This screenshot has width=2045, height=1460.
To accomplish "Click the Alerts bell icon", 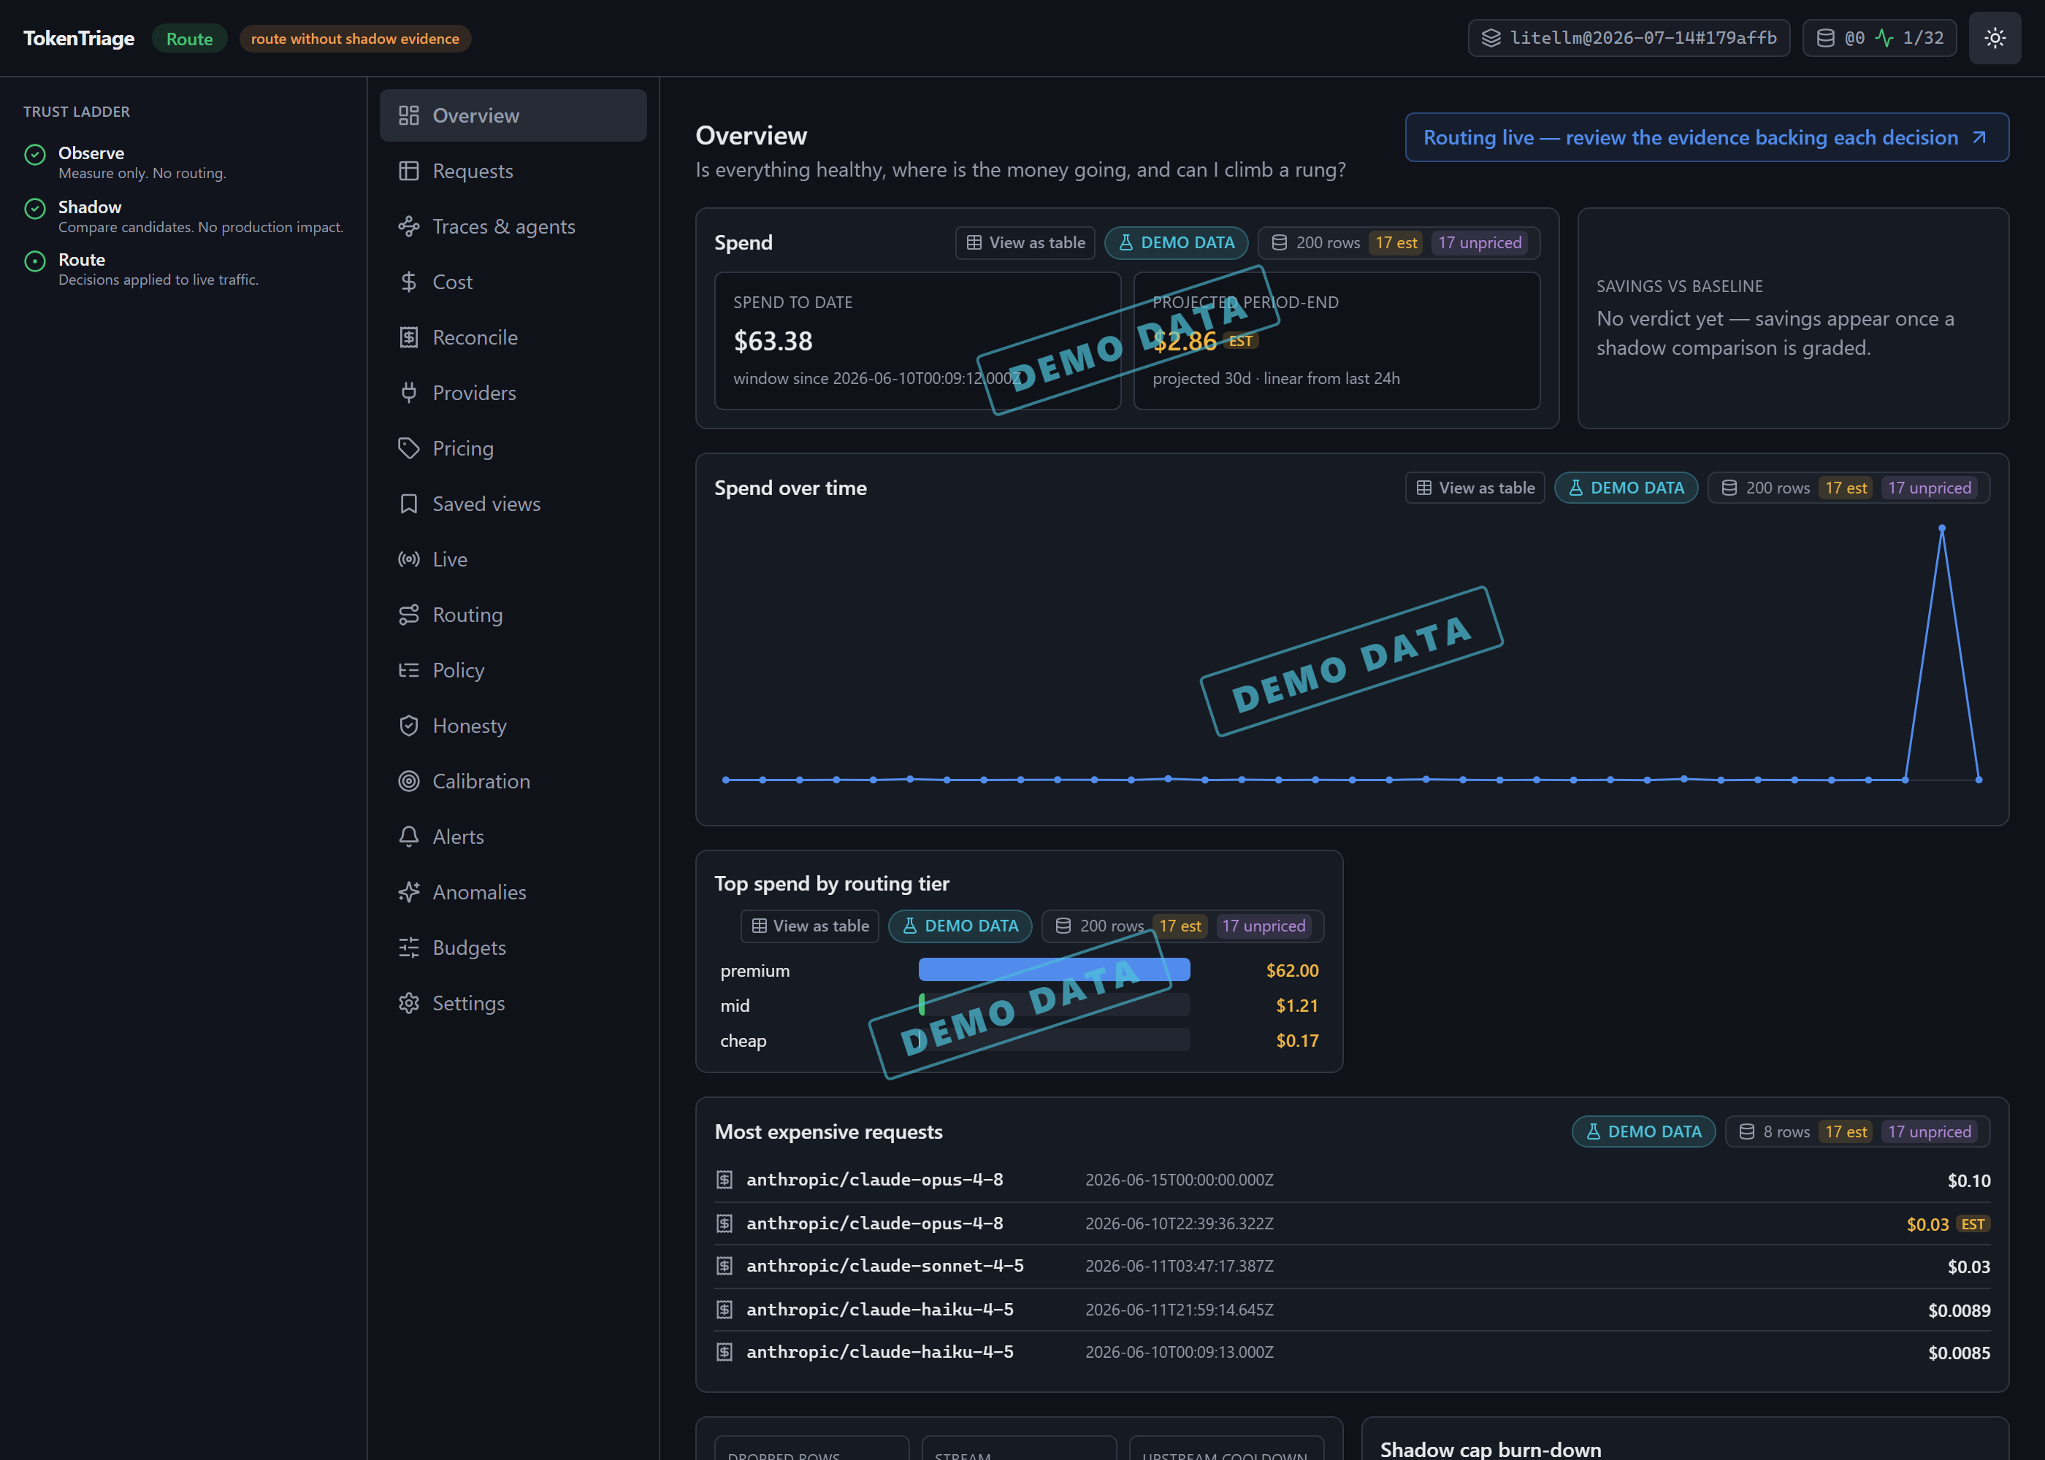I will 408,837.
